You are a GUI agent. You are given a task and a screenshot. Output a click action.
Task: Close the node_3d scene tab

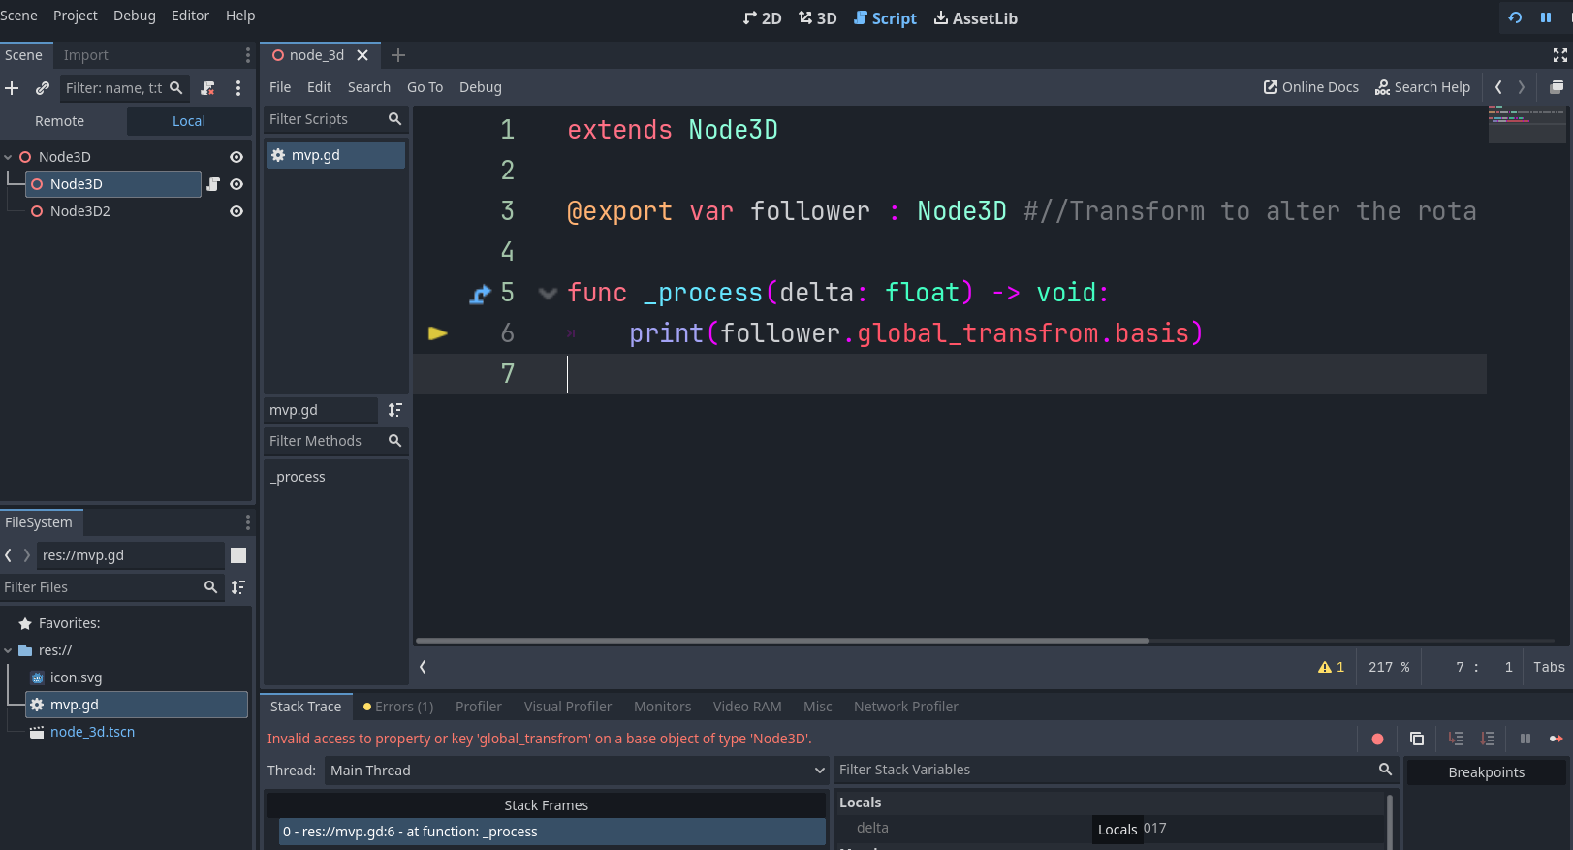[362, 55]
